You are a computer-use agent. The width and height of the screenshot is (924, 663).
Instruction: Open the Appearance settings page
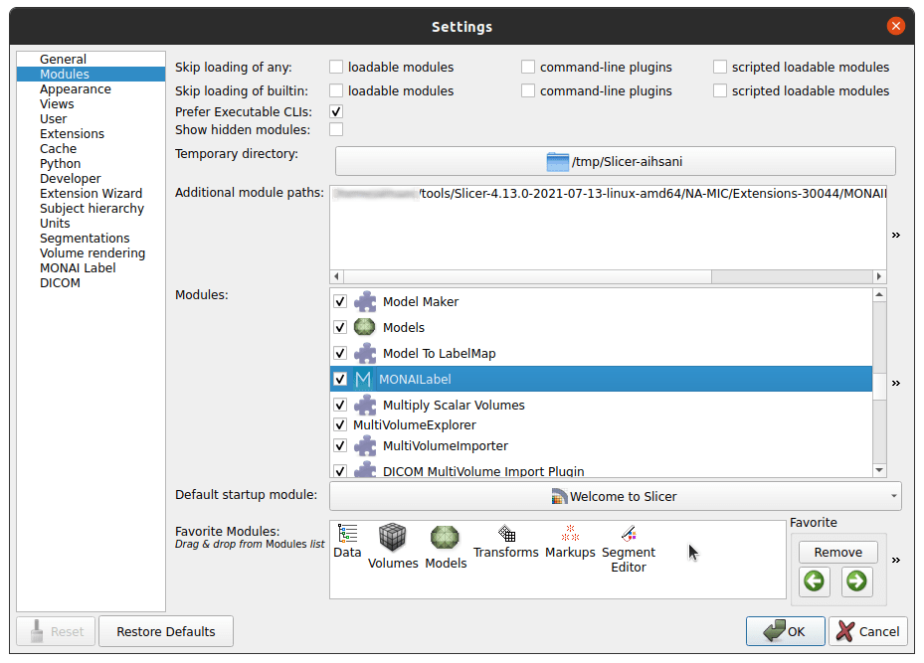(76, 88)
